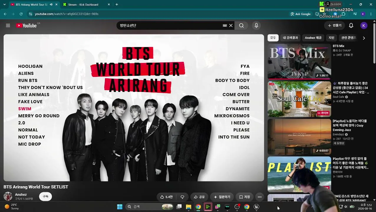Open the volume icon in system tray

click(346, 207)
